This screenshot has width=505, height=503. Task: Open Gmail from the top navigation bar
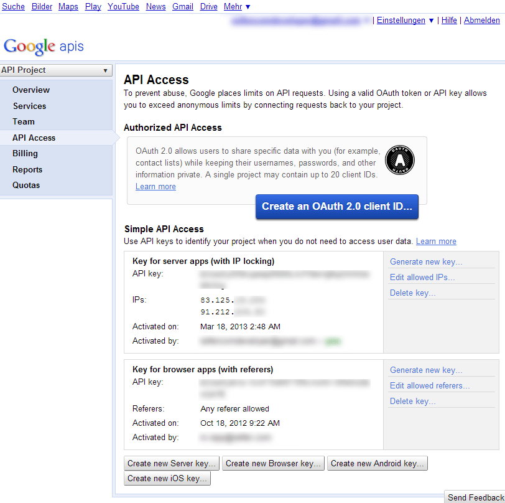182,6
